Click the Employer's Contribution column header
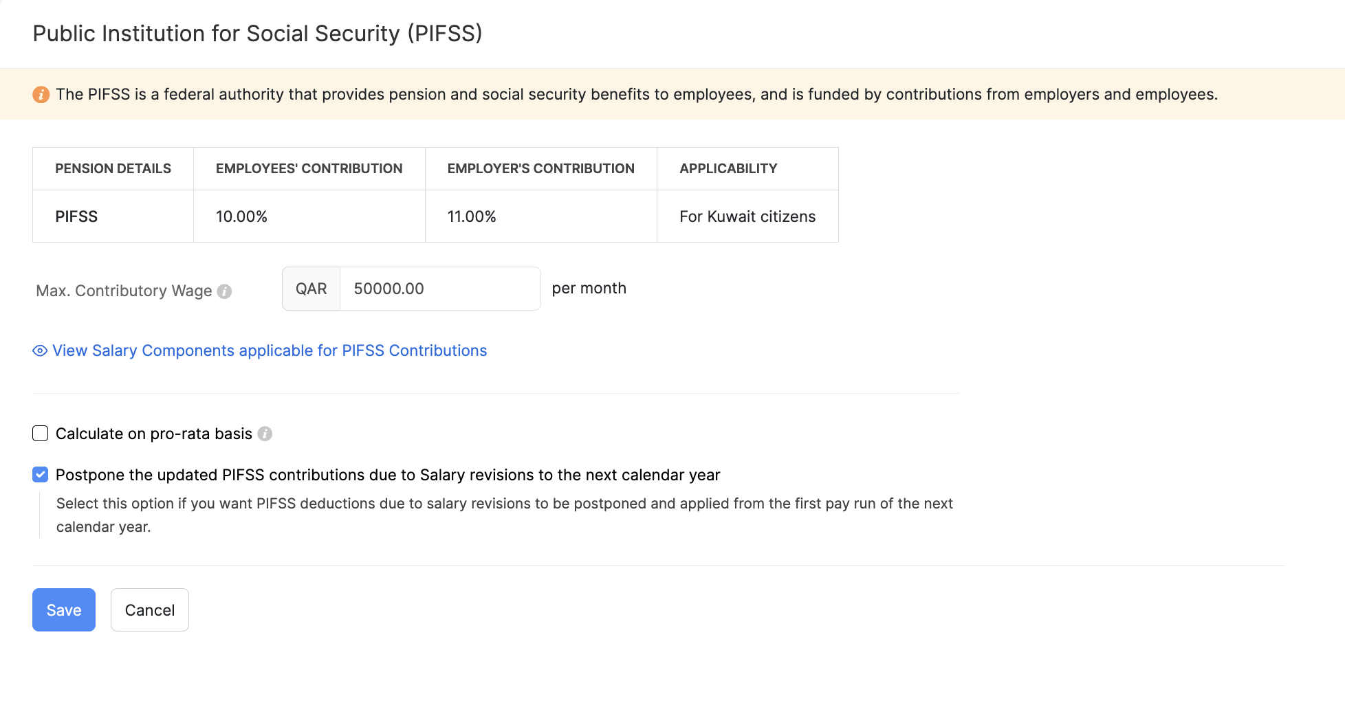Image resolution: width=1345 pixels, height=727 pixels. (x=540, y=169)
